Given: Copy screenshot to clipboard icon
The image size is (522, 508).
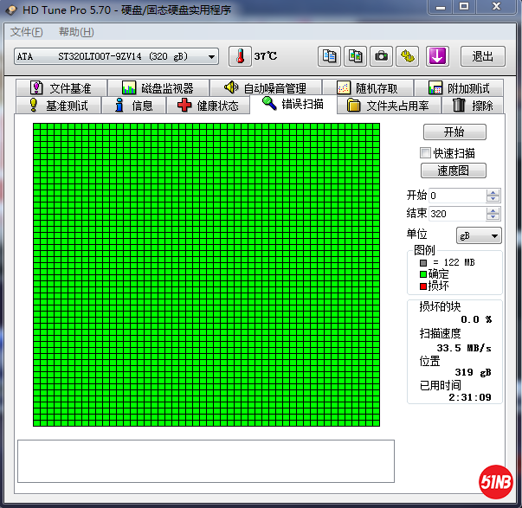Looking at the screenshot, I should pyautogui.click(x=355, y=56).
